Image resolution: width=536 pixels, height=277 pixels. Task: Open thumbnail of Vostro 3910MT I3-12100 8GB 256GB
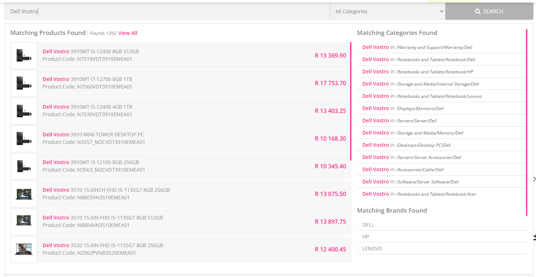[x=24, y=166]
